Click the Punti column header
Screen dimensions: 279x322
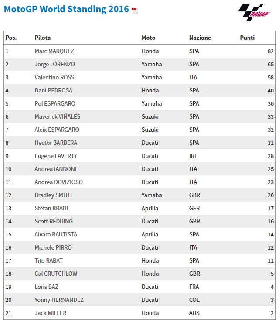pyautogui.click(x=247, y=38)
